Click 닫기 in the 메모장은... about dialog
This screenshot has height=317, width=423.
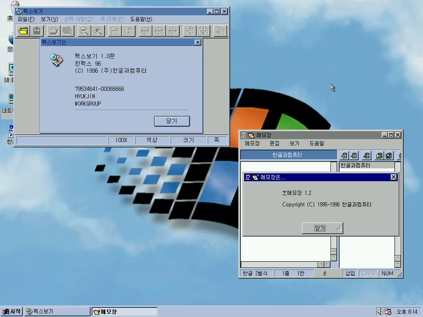click(322, 228)
